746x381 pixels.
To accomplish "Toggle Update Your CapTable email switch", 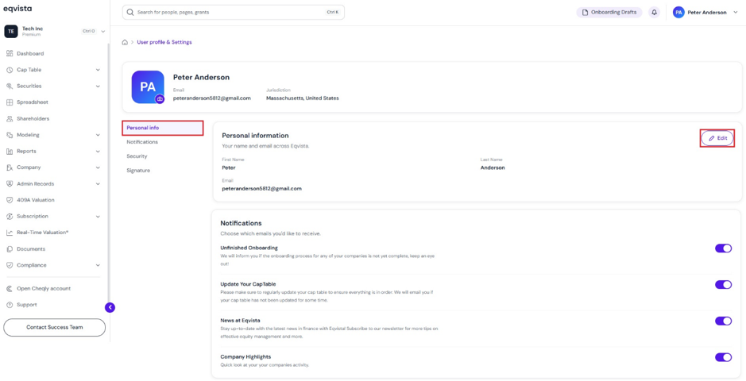I will pos(723,285).
